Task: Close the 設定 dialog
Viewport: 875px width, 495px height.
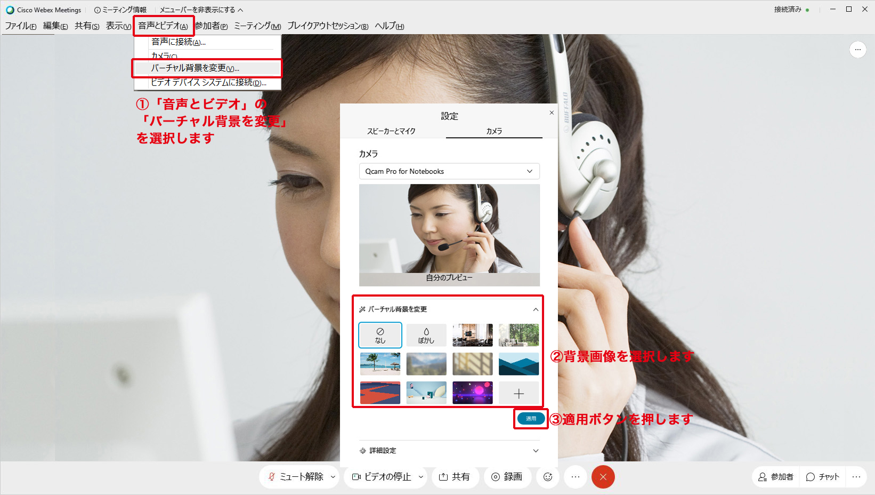Action: coord(552,113)
